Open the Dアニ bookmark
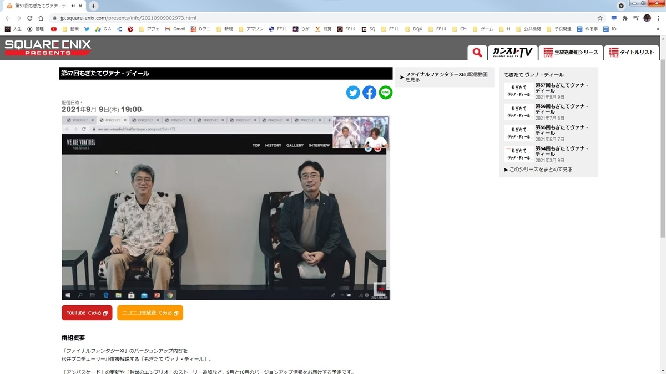Viewport: 666px width, 374px height. pos(201,29)
